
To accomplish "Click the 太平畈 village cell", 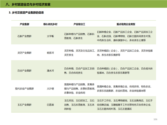I will tap(50, 36).
